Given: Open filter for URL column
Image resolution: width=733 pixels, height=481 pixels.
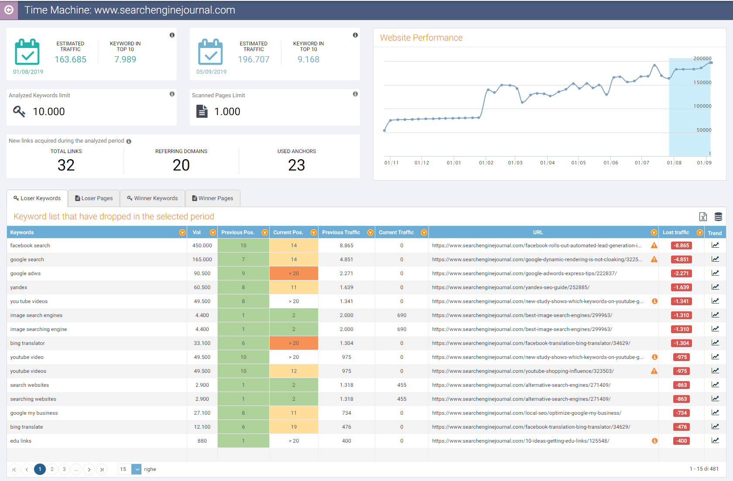Looking at the screenshot, I should [654, 232].
